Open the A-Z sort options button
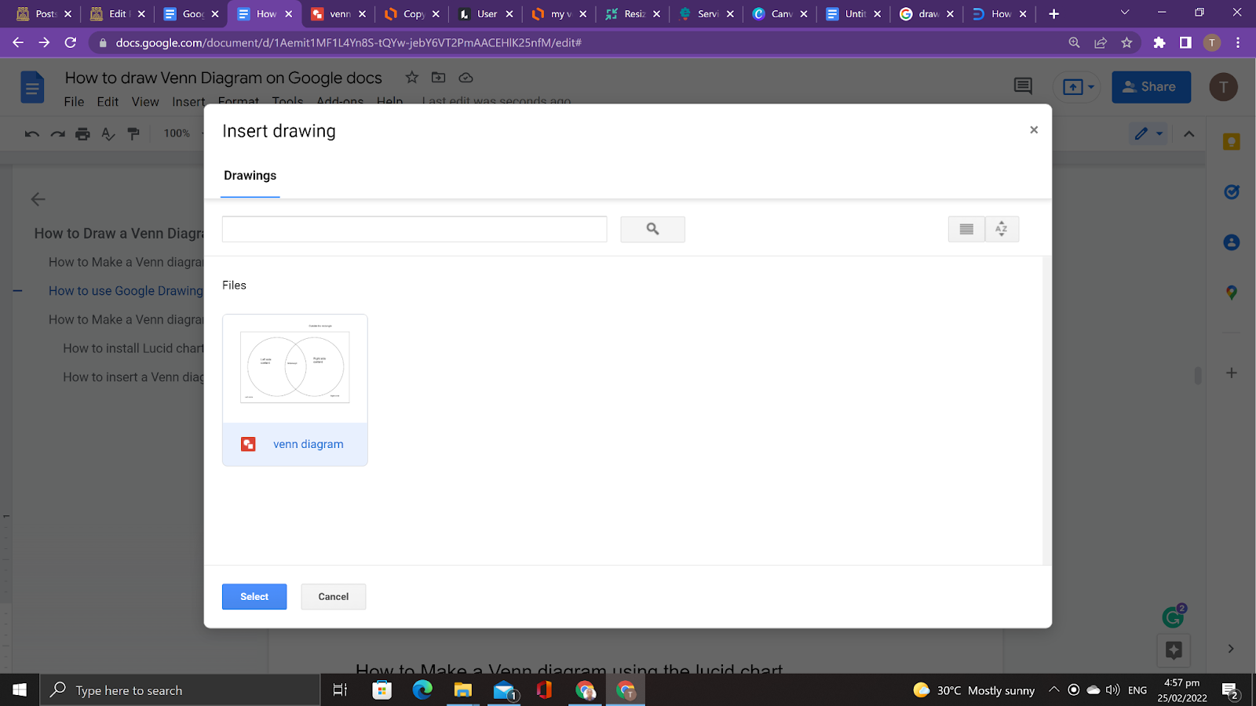Viewport: 1256px width, 706px height. pos(1002,229)
